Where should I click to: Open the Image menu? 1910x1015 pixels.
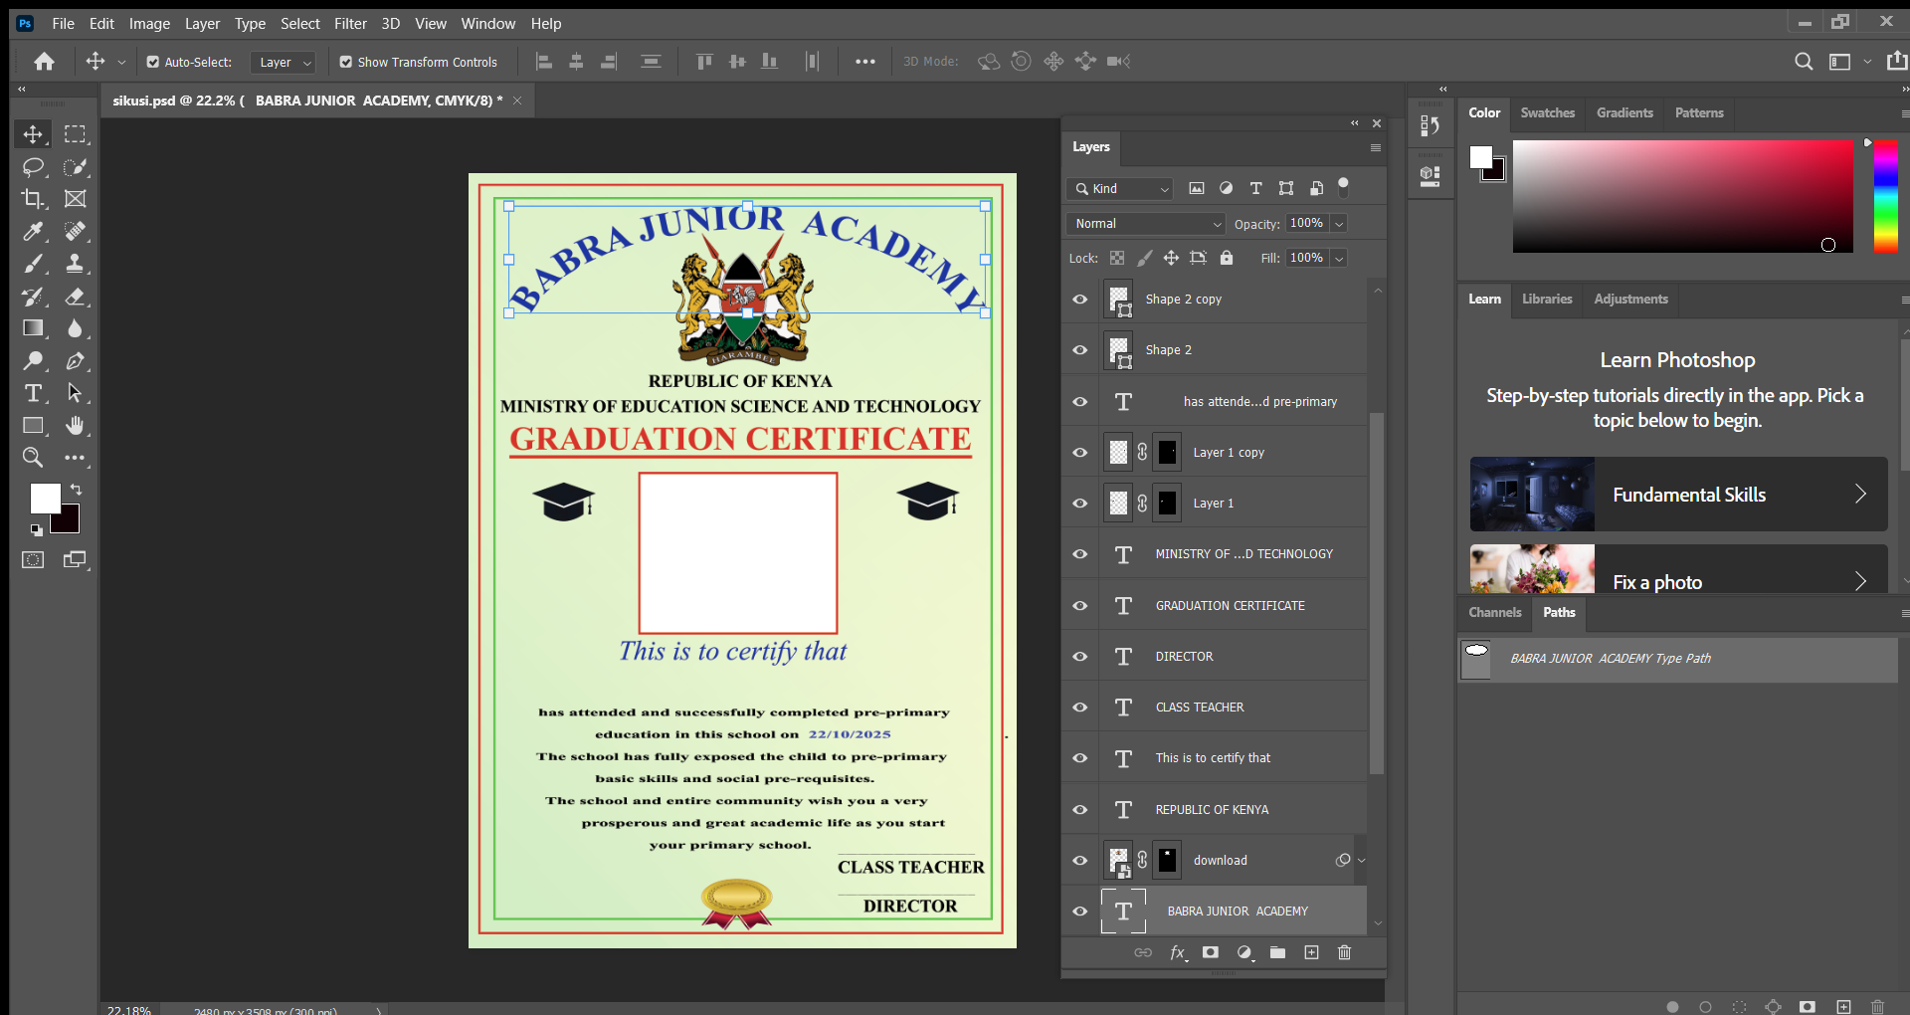pyautogui.click(x=149, y=23)
